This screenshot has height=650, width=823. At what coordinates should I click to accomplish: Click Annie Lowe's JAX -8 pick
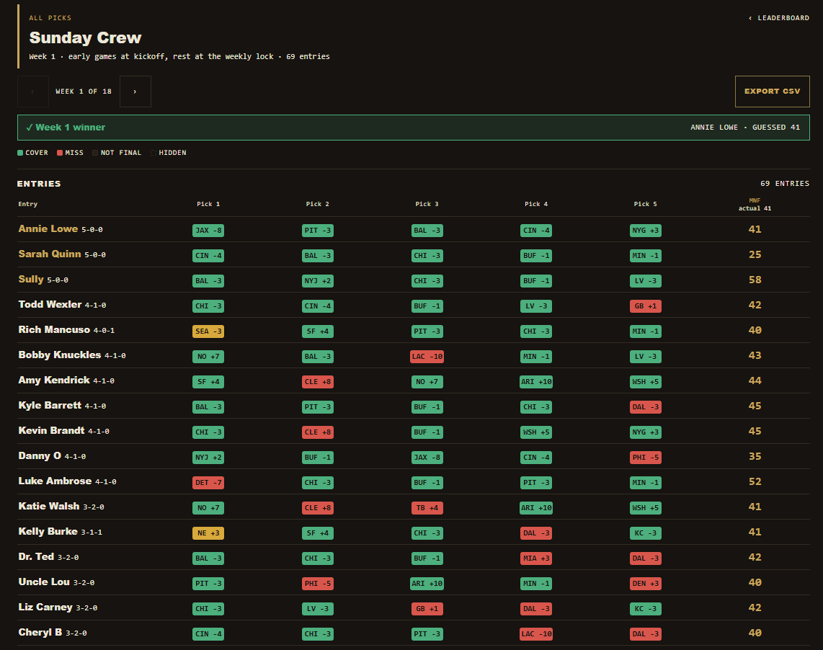click(x=208, y=231)
